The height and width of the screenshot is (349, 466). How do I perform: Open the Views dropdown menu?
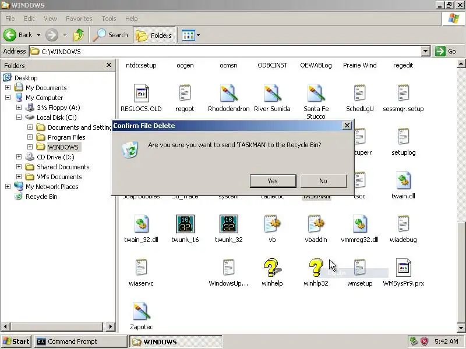pyautogui.click(x=190, y=35)
